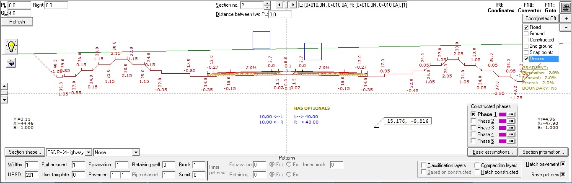Screen dimensions: 572x183
Task: Toggle the Snap points checkbox
Action: [x=526, y=52]
